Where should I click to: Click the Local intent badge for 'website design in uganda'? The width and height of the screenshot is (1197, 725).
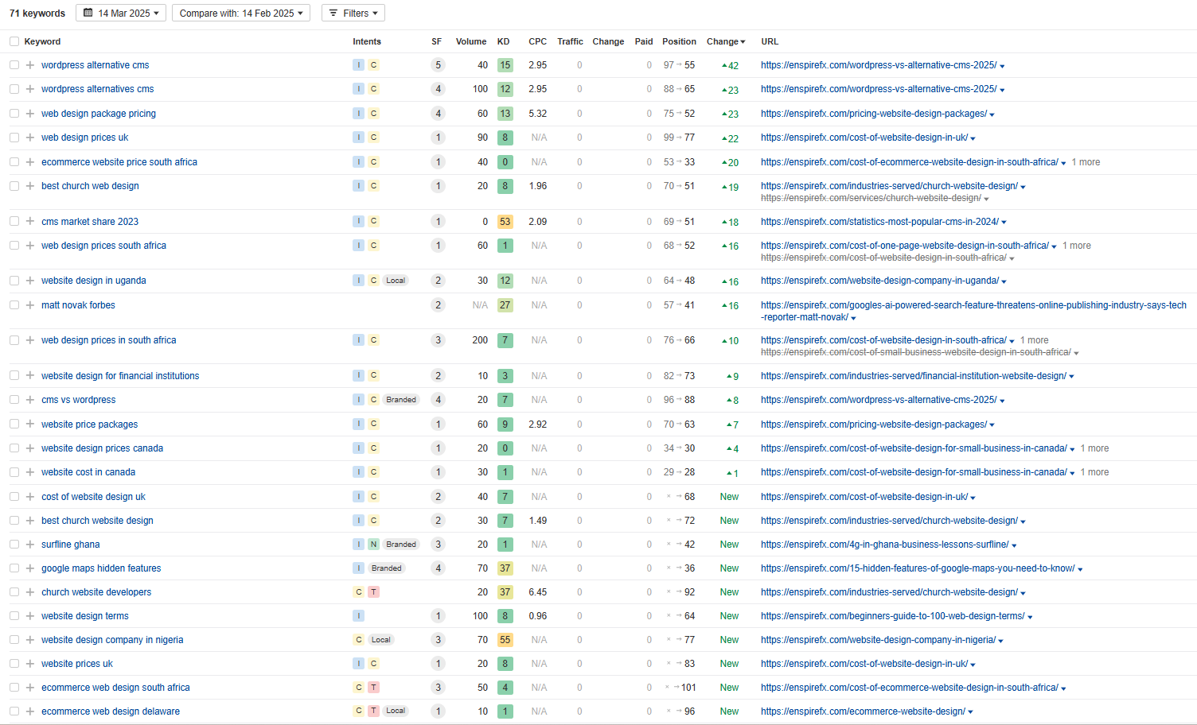click(396, 281)
